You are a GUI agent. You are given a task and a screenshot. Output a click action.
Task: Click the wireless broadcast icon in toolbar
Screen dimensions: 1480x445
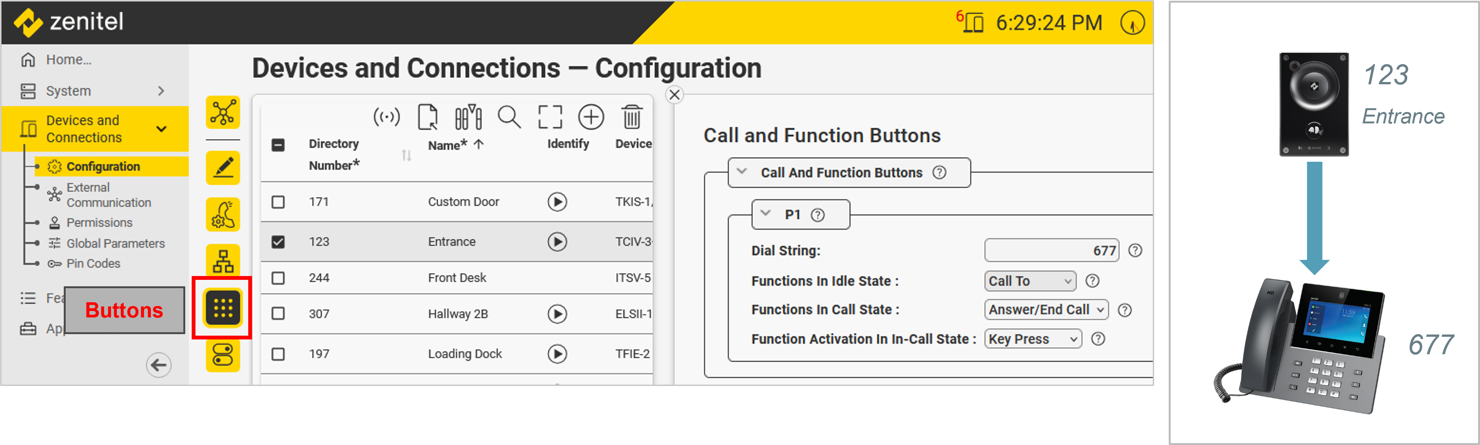[x=387, y=117]
